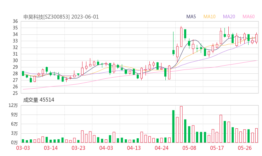The image size is (262, 156).
Task: Click the 05-26 date axis label
Action: click(x=245, y=148)
